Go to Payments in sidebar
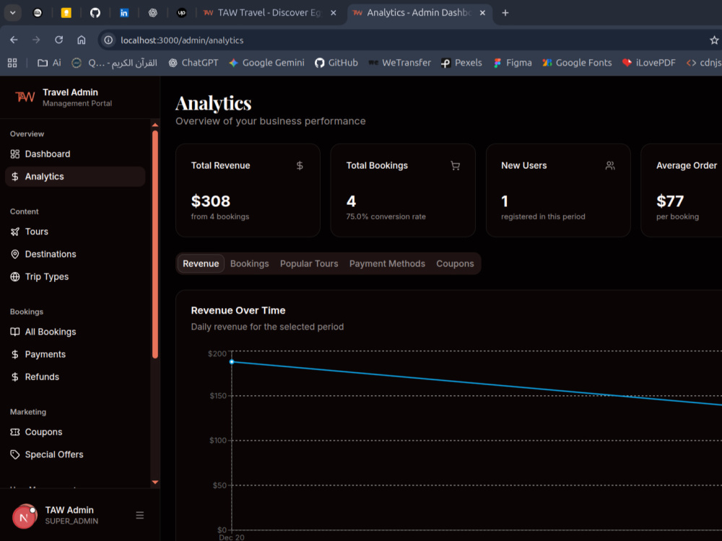The width and height of the screenshot is (722, 541). pos(75,354)
